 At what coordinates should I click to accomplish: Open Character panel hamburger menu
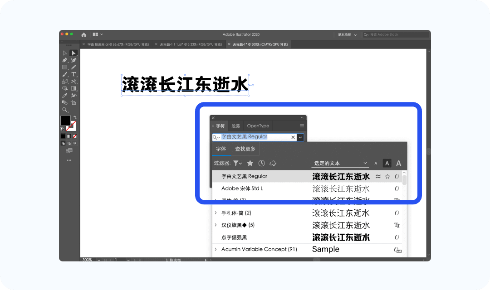[x=302, y=126]
